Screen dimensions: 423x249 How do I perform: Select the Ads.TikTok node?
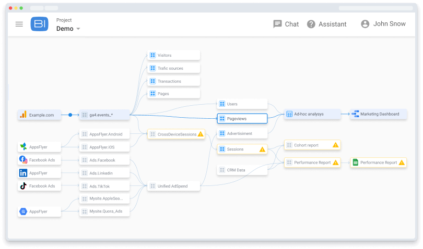[x=104, y=186]
